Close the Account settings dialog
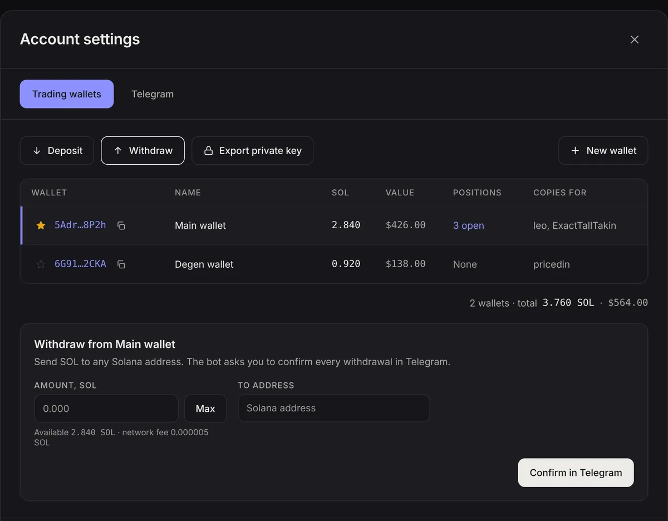Viewport: 668px width, 521px height. [634, 40]
